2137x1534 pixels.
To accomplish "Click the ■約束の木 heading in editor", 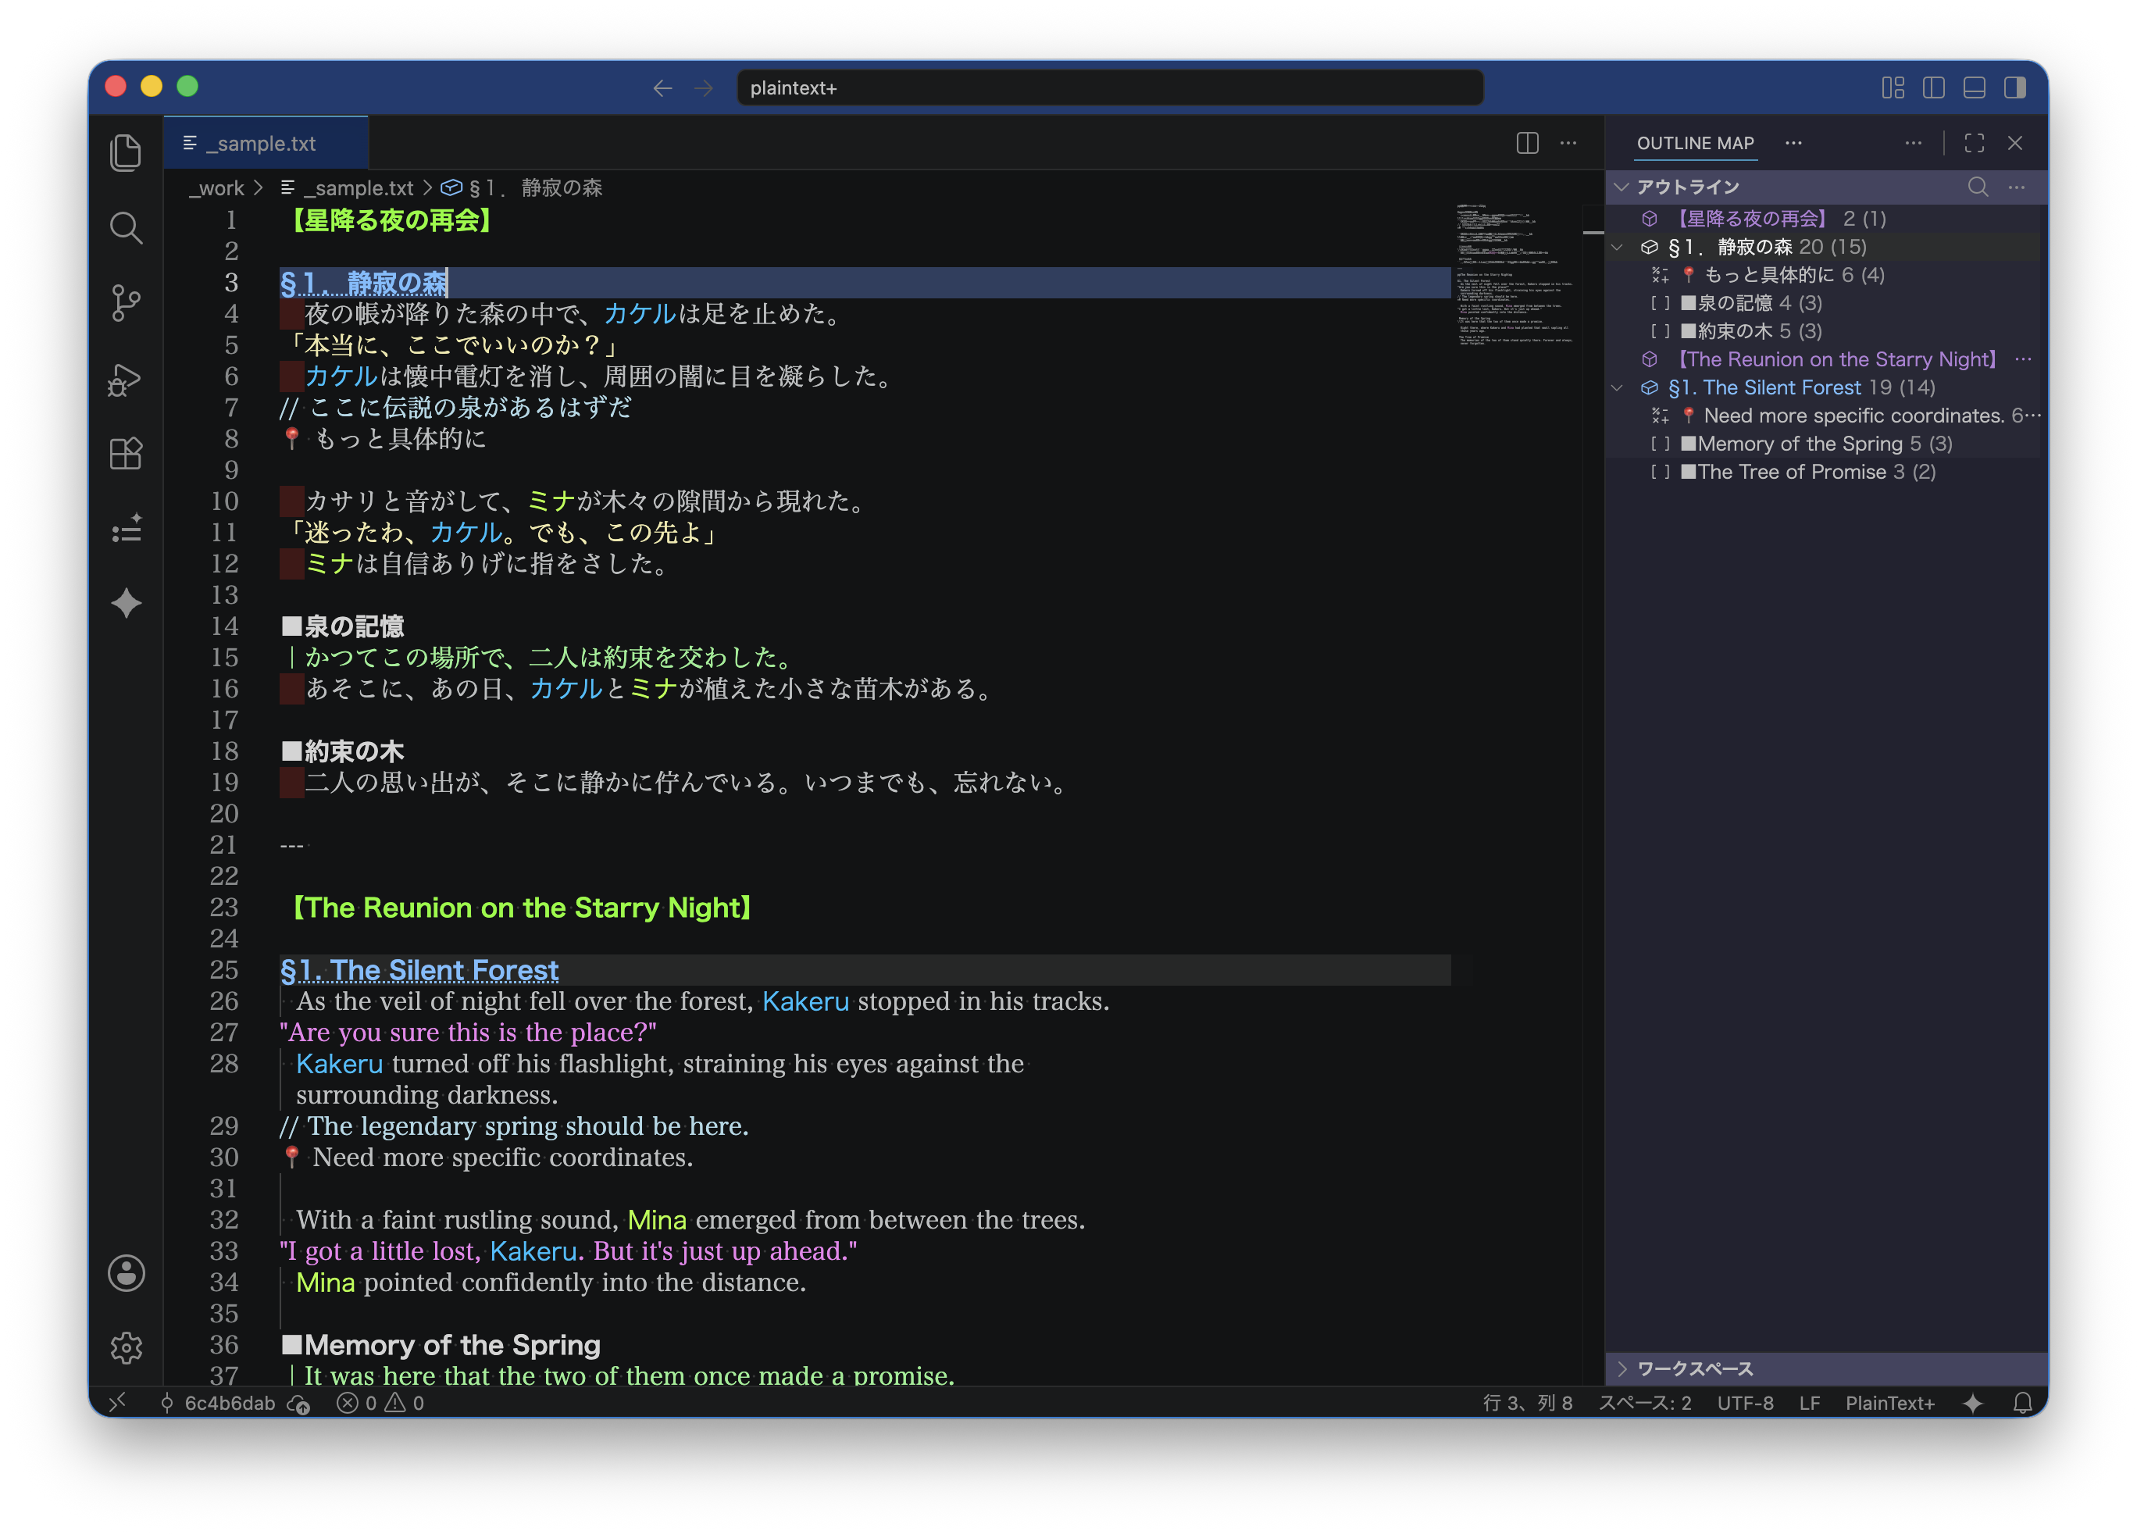I will tap(342, 752).
